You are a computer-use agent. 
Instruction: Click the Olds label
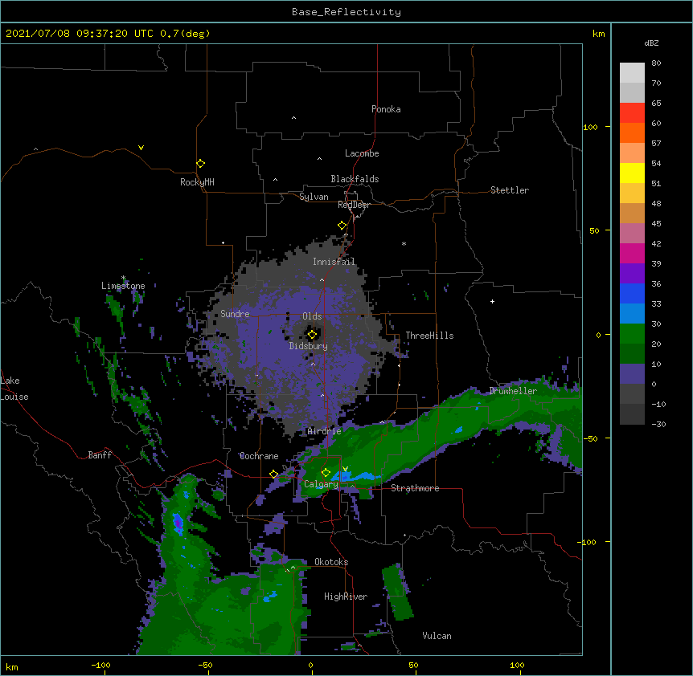pos(312,316)
